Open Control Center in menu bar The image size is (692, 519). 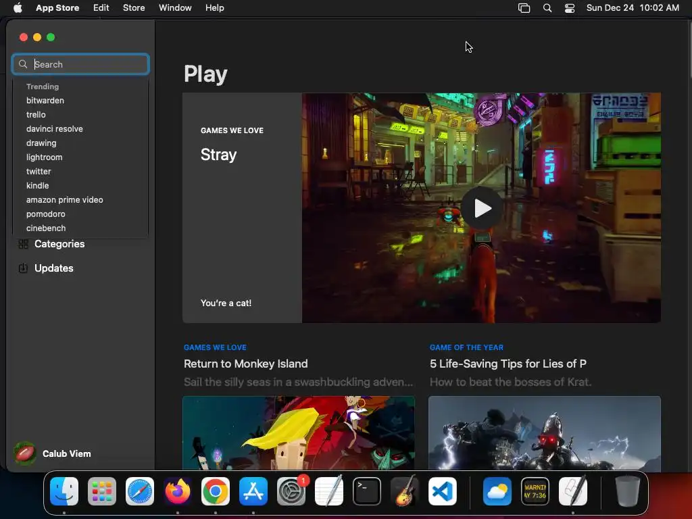(570, 8)
